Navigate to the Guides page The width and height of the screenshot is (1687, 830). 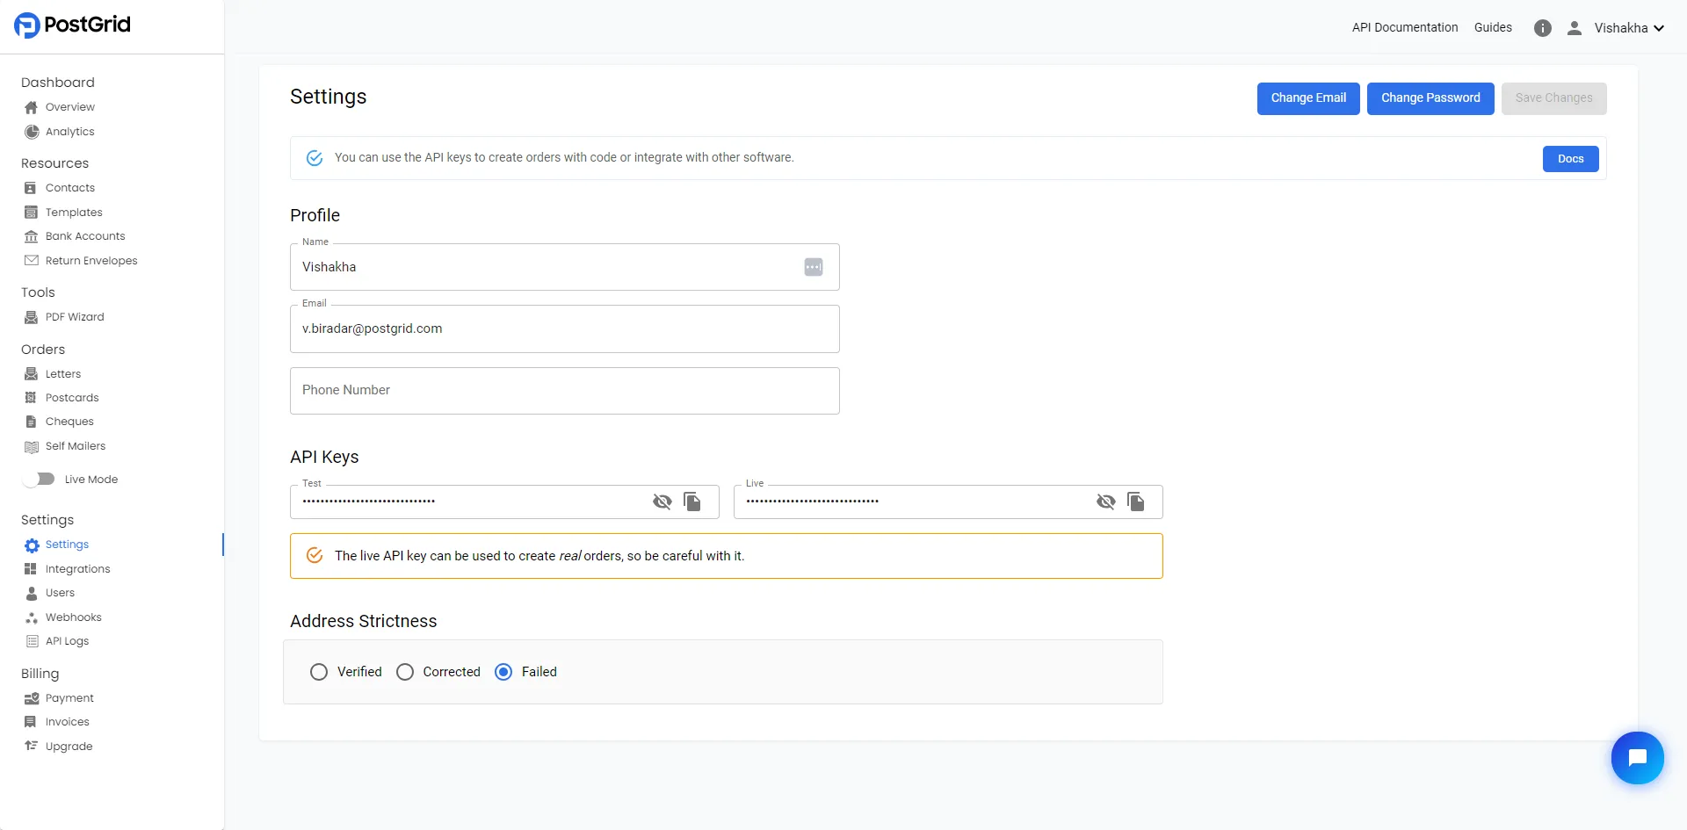point(1493,27)
